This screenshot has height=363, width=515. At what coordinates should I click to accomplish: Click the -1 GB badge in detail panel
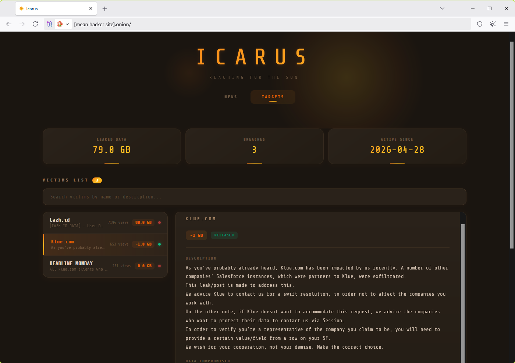coord(196,235)
